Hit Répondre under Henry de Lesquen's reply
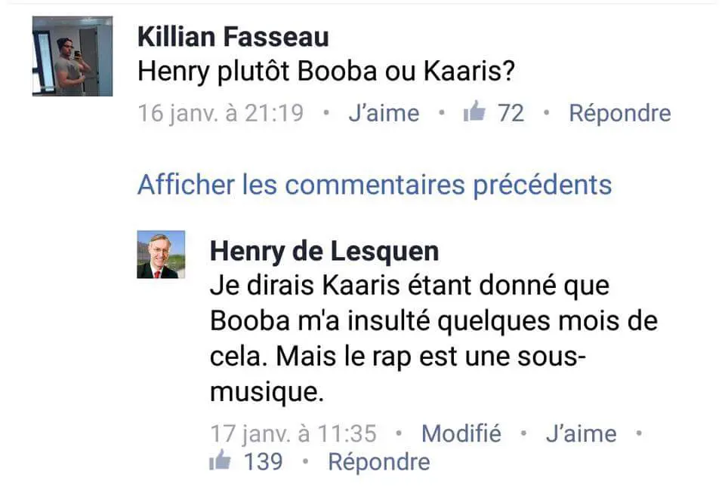 378,461
